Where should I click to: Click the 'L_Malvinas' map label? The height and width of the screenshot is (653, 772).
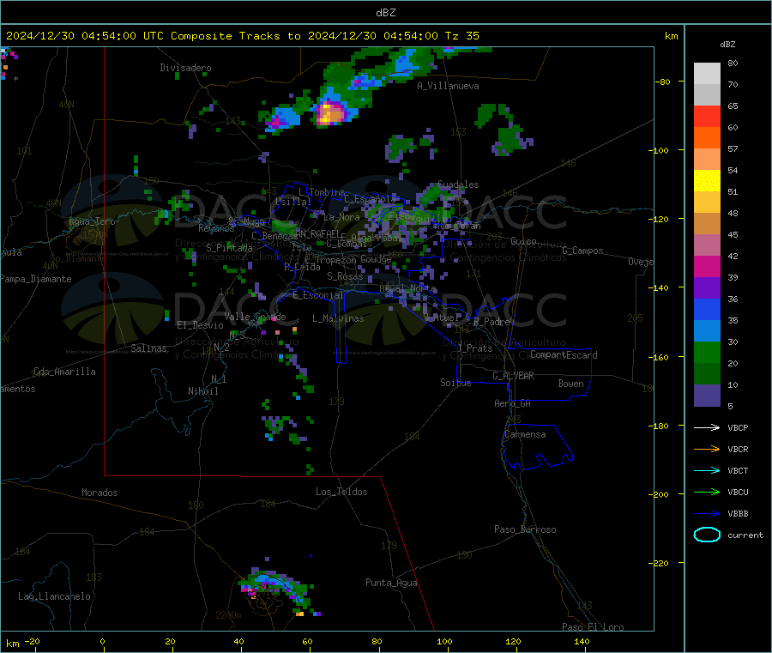coord(338,318)
